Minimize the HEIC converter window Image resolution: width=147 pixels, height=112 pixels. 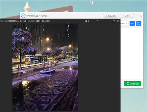(138, 16)
